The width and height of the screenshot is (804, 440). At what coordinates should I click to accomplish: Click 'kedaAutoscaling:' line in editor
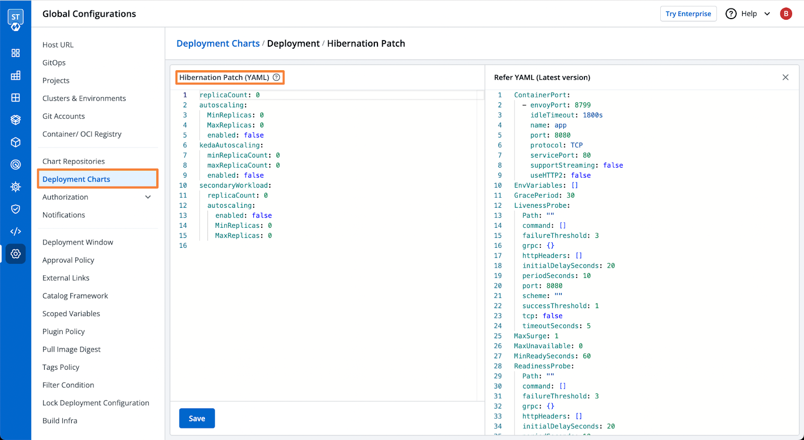click(x=231, y=145)
